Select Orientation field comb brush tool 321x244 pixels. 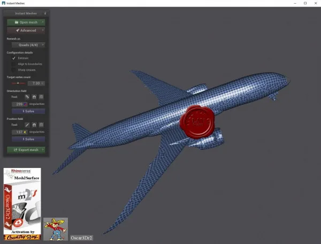pyautogui.click(x=27, y=97)
